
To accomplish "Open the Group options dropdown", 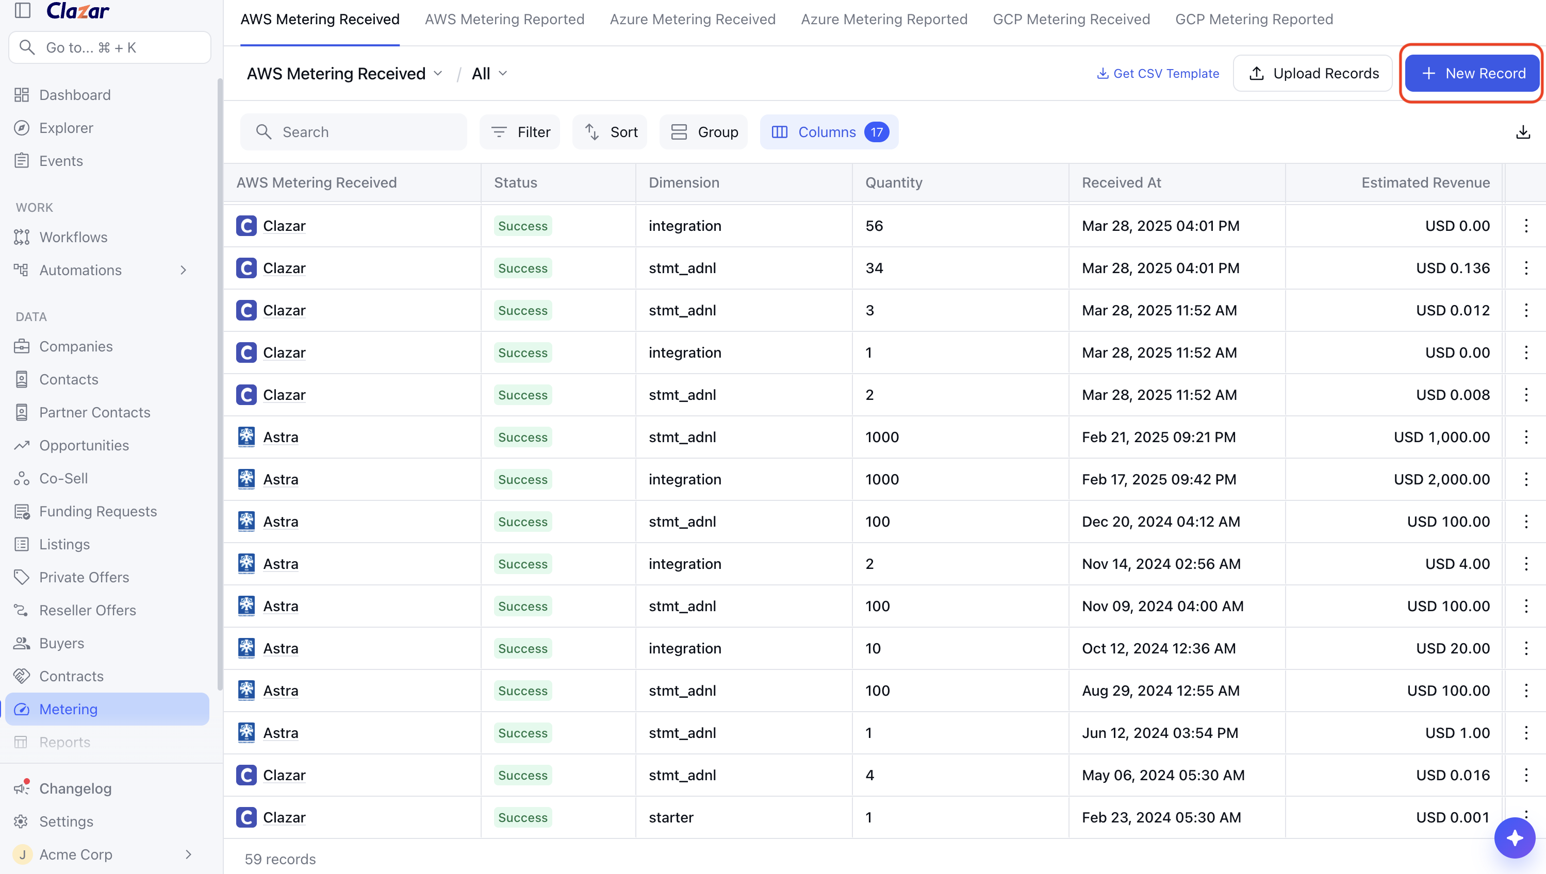I will [x=703, y=132].
